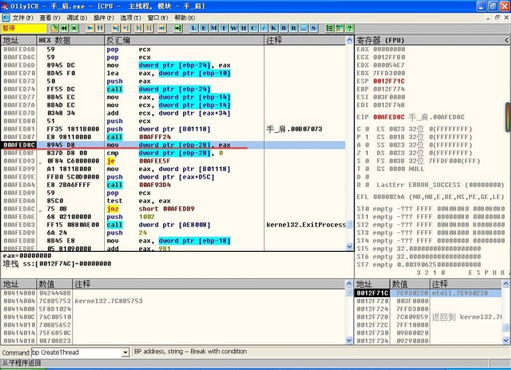
Task: Open Executable modules with E button
Action: click(x=204, y=29)
